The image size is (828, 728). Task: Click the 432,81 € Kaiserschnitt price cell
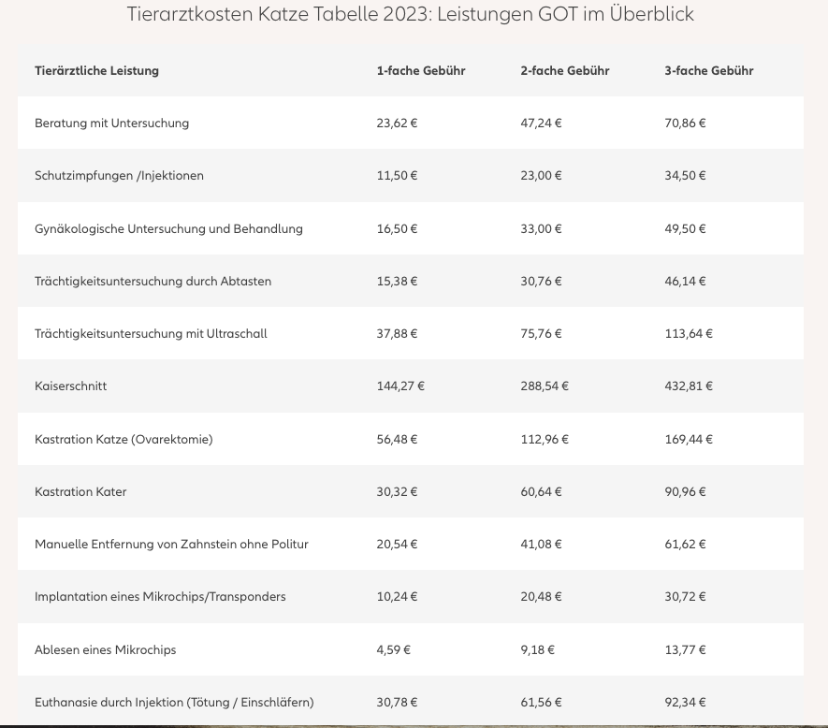point(689,386)
